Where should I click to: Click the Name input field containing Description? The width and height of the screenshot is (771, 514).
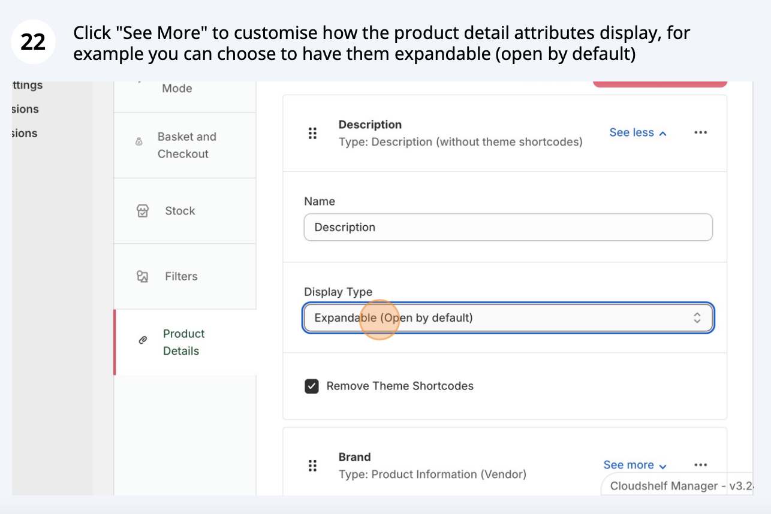(508, 227)
